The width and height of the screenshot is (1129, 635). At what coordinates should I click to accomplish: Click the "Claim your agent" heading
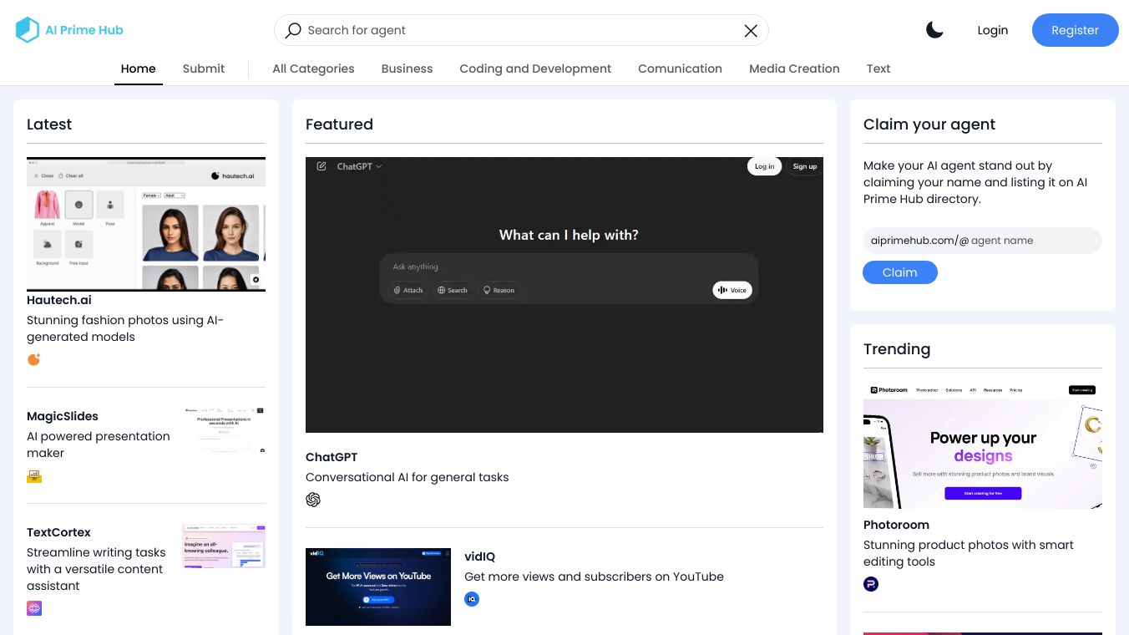[929, 124]
